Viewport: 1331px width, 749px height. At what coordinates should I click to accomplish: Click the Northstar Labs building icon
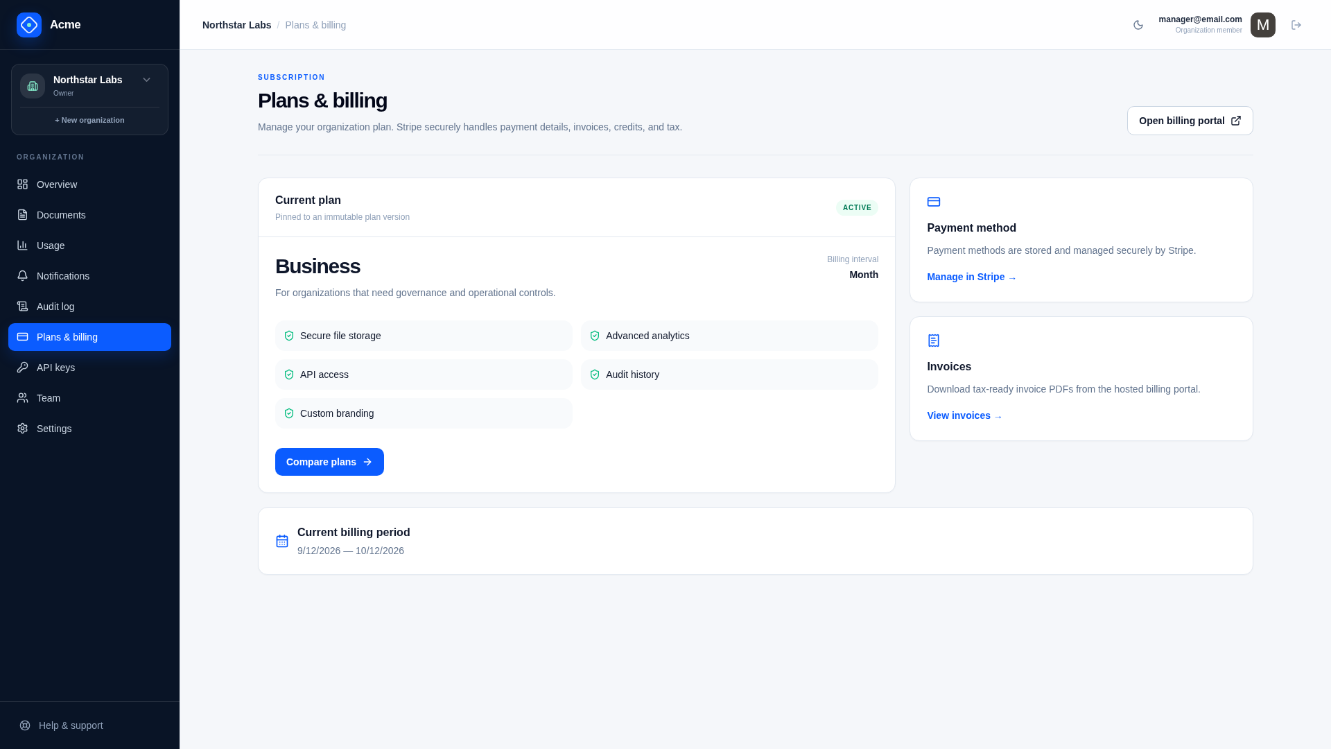pyautogui.click(x=33, y=86)
